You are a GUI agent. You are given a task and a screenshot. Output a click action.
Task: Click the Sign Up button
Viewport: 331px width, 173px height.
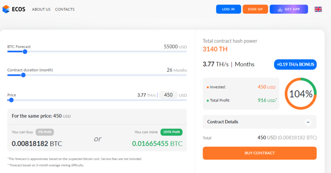pos(255,9)
